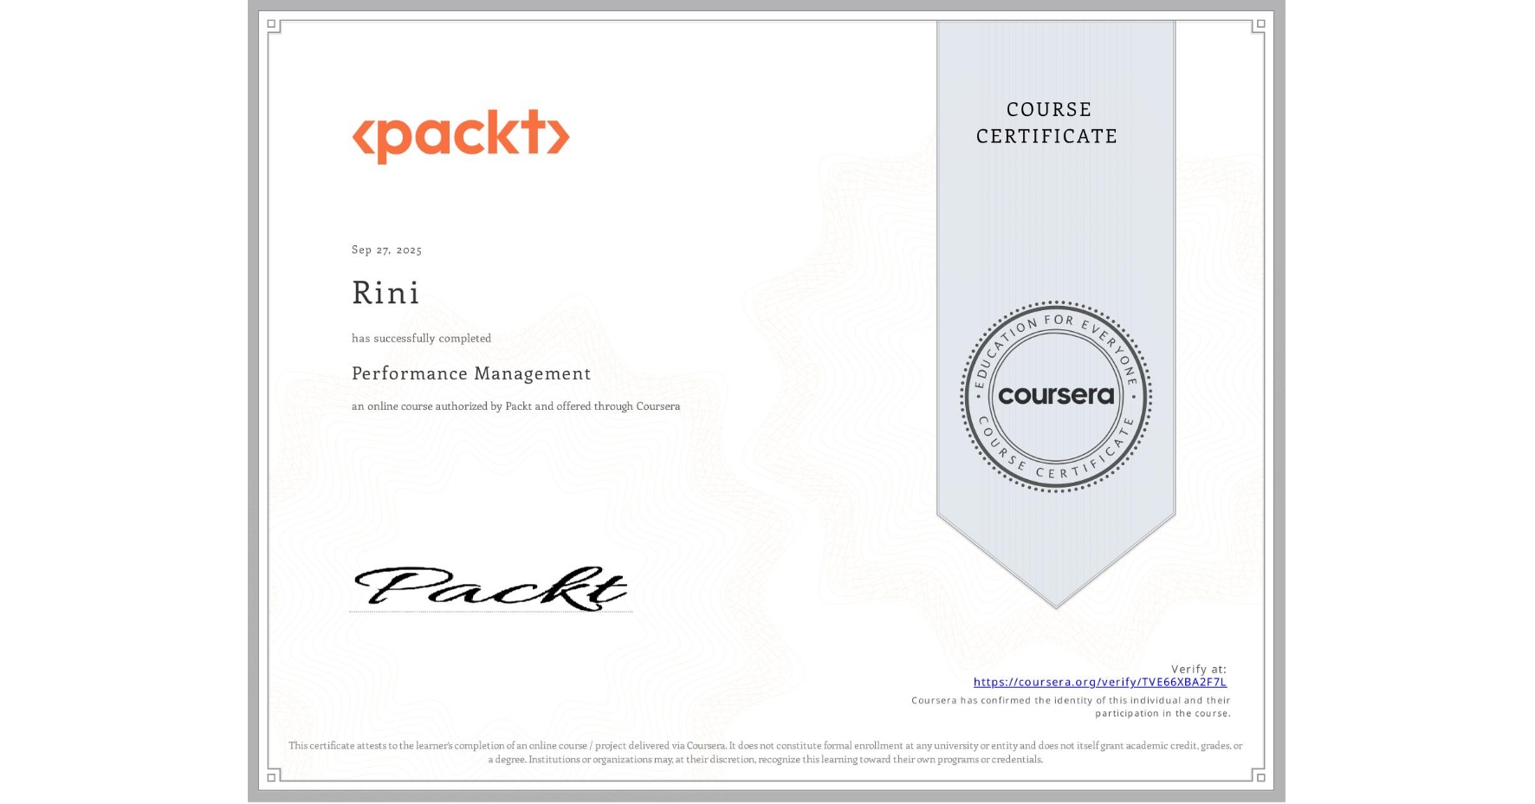Open the coursera.org verify link
This screenshot has width=1535, height=804.
(x=1099, y=682)
